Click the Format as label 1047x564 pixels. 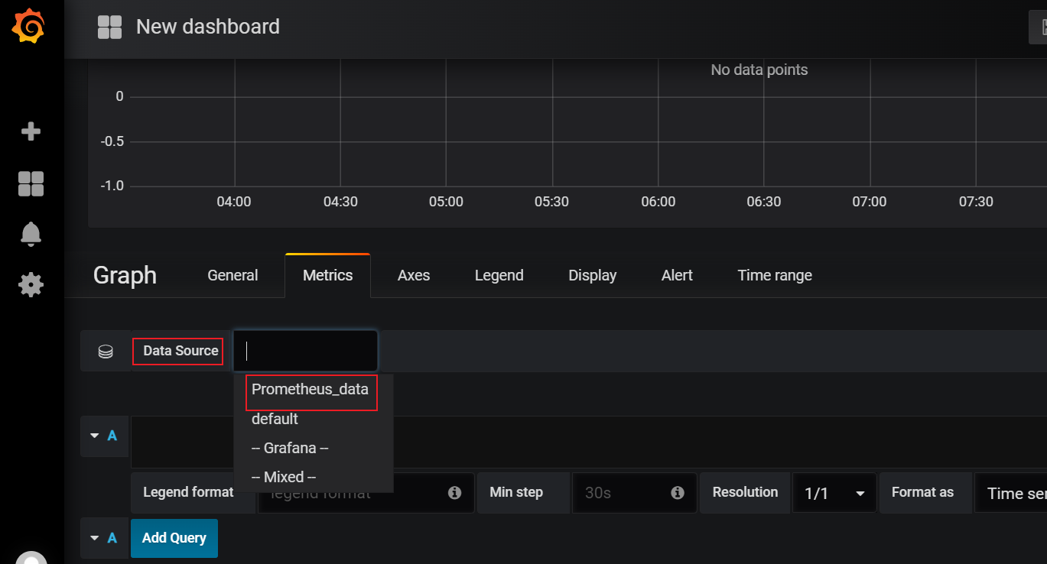coord(922,492)
